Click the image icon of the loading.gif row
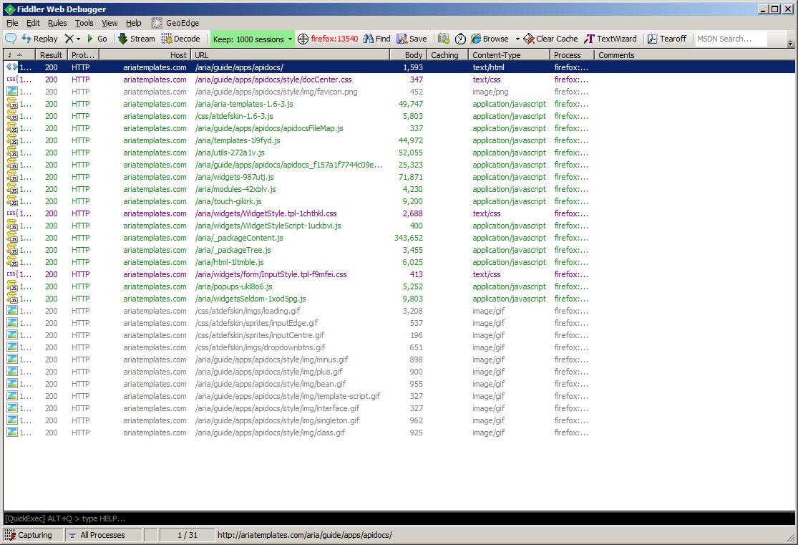The image size is (798, 545). pos(11,310)
